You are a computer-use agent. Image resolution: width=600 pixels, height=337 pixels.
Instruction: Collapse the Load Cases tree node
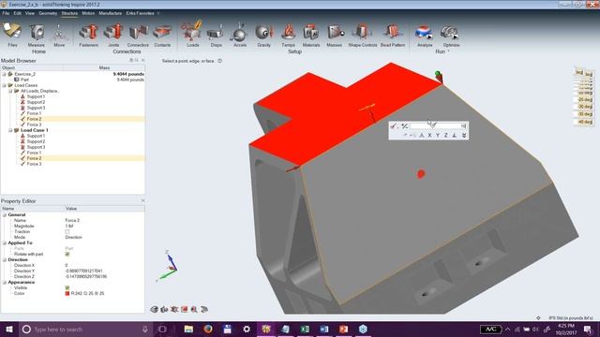tap(4, 85)
